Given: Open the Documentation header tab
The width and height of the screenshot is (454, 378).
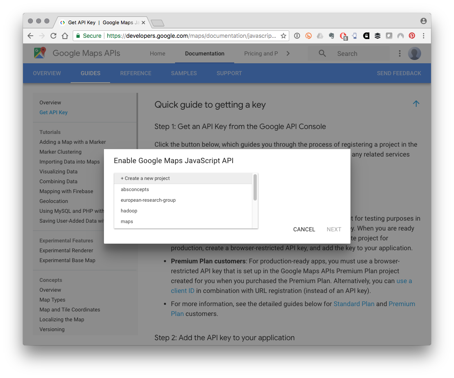Looking at the screenshot, I should [205, 53].
